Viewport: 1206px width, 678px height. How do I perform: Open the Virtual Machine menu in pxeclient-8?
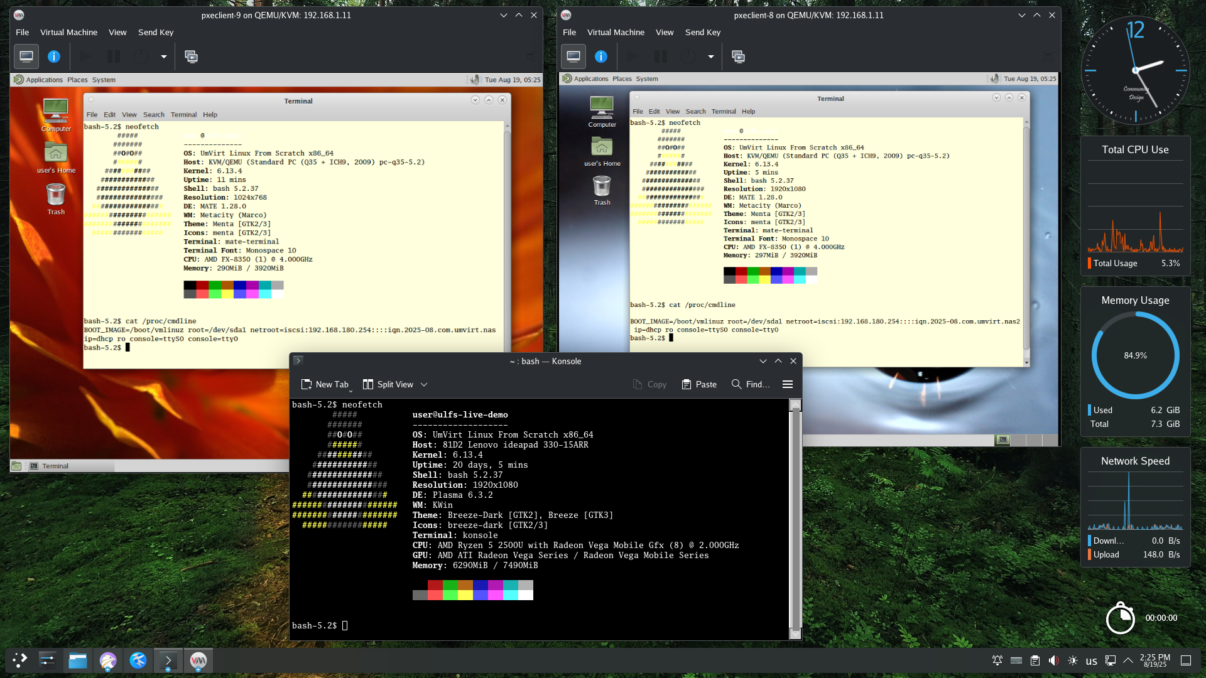coord(616,32)
